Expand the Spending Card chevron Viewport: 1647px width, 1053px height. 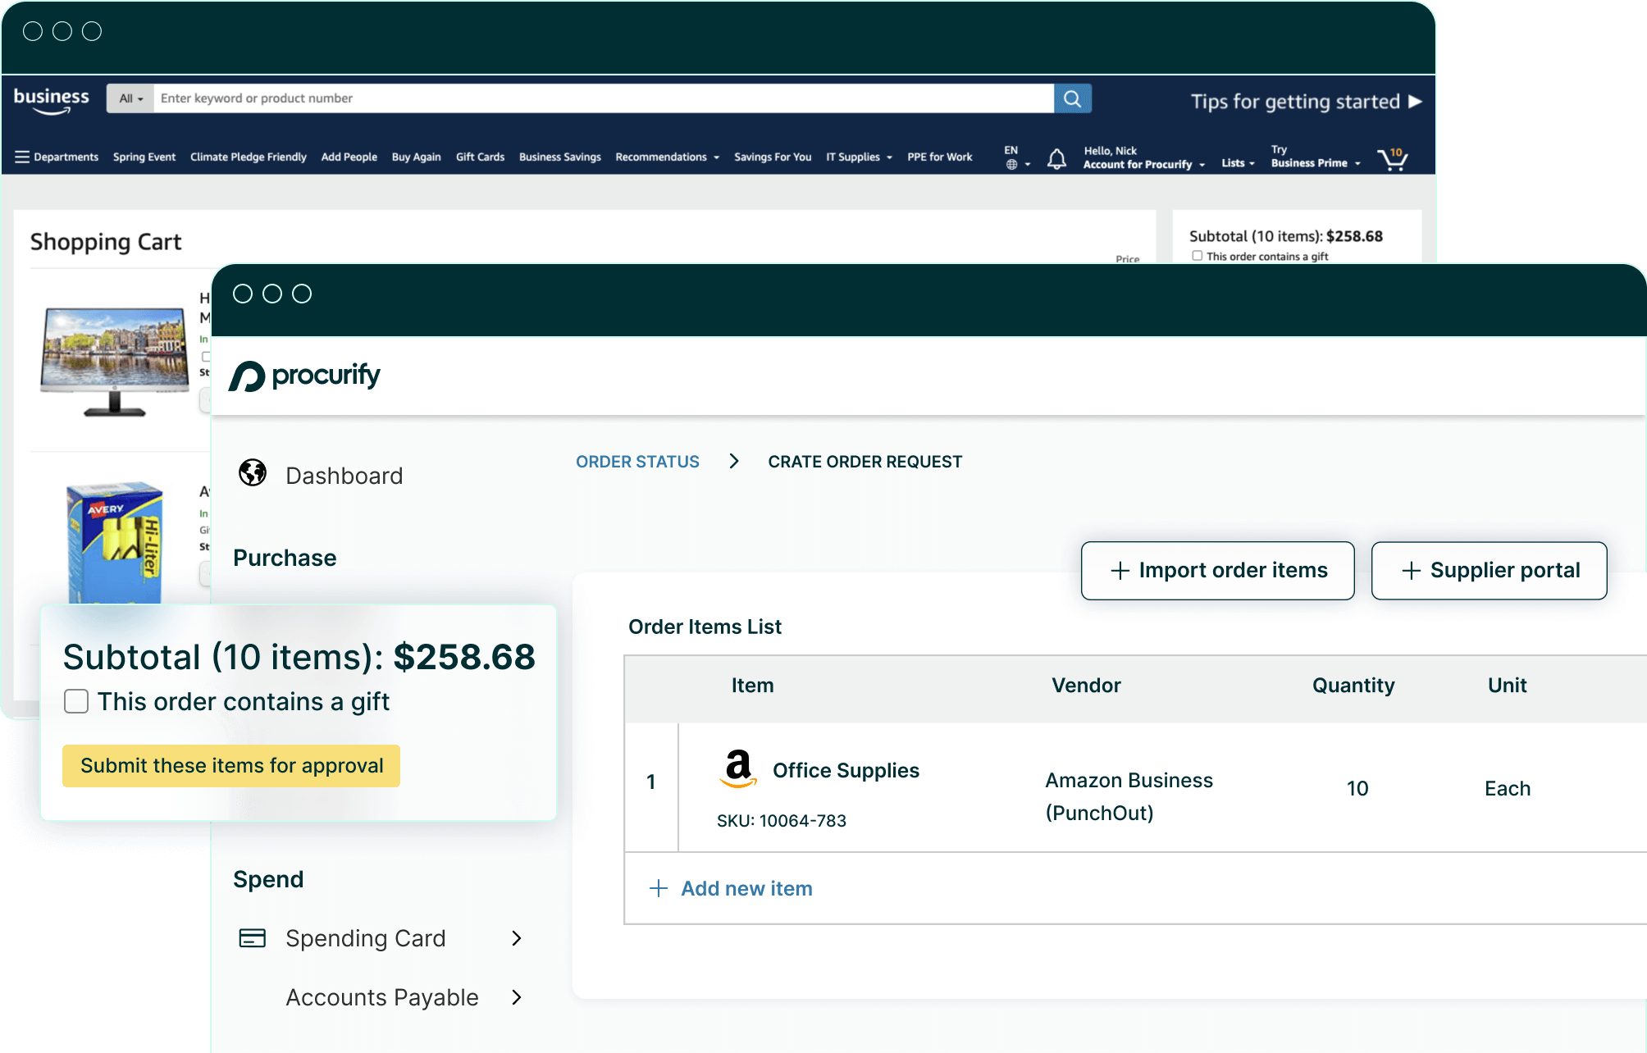[516, 938]
